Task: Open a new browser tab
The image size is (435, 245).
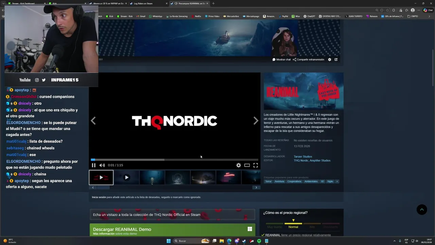Action: 213,3
